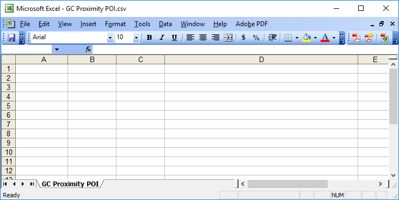Open the Data menu
The image size is (399, 200).
[165, 24]
